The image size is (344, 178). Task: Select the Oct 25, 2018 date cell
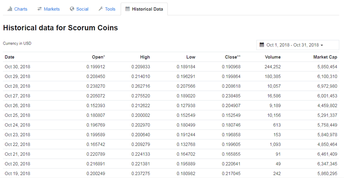[x=18, y=116]
